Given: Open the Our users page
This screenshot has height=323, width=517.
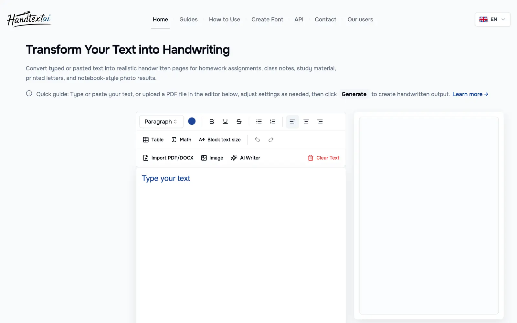Looking at the screenshot, I should [x=360, y=19].
